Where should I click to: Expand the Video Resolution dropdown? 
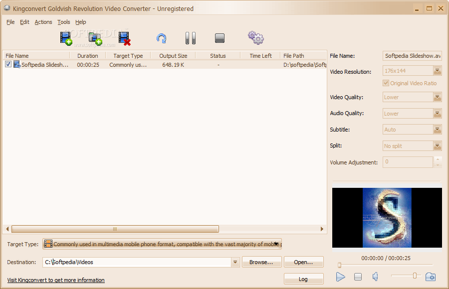point(437,70)
